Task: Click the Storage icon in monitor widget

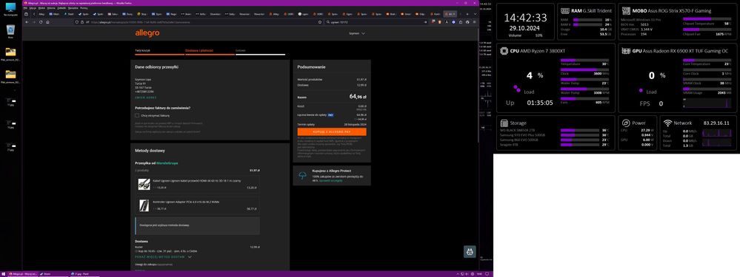Action: 504,123
